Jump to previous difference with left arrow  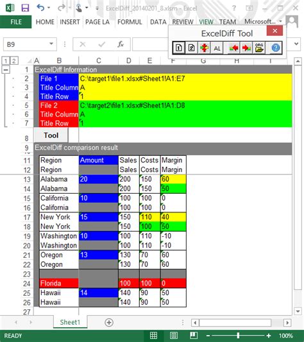(233, 47)
